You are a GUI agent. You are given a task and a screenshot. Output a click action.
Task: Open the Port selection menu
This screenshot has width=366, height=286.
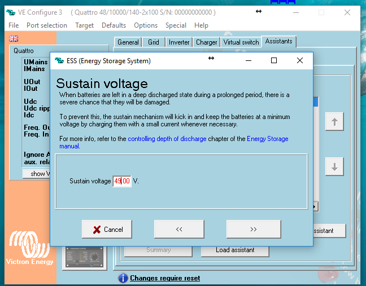click(x=47, y=25)
